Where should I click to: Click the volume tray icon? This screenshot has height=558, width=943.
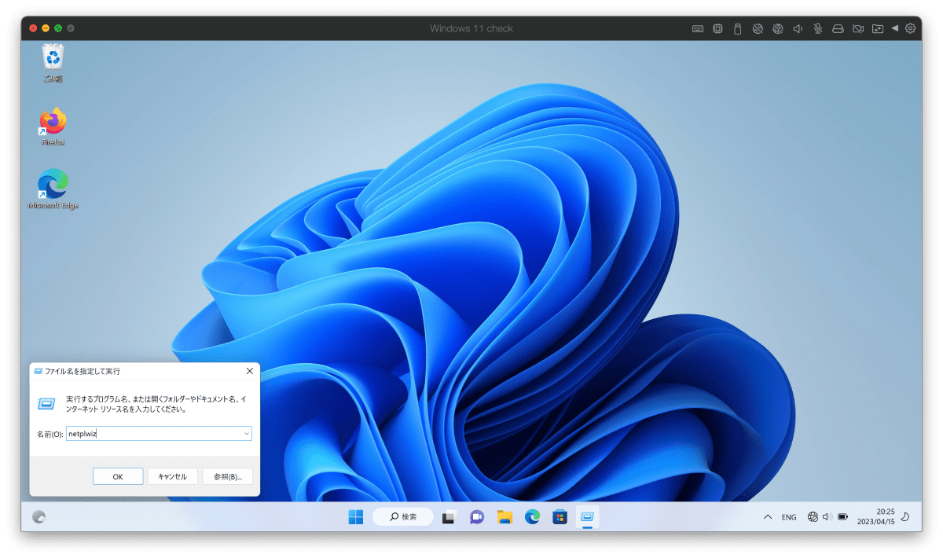[827, 517]
